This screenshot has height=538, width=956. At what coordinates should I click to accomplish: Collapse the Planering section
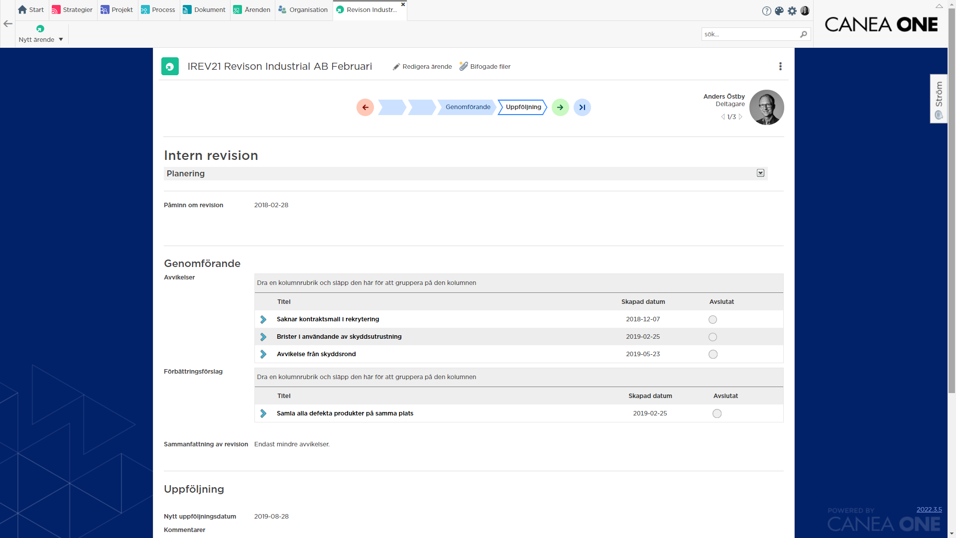[760, 173]
